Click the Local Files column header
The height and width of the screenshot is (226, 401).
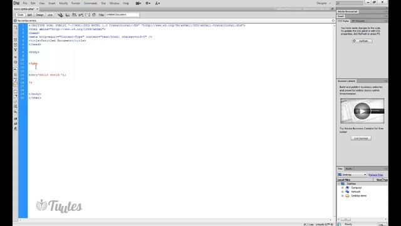[355, 180]
